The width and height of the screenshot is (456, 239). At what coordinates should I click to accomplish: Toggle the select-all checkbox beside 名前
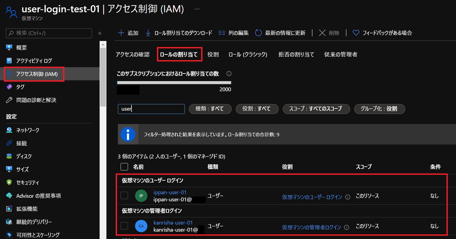[124, 167]
